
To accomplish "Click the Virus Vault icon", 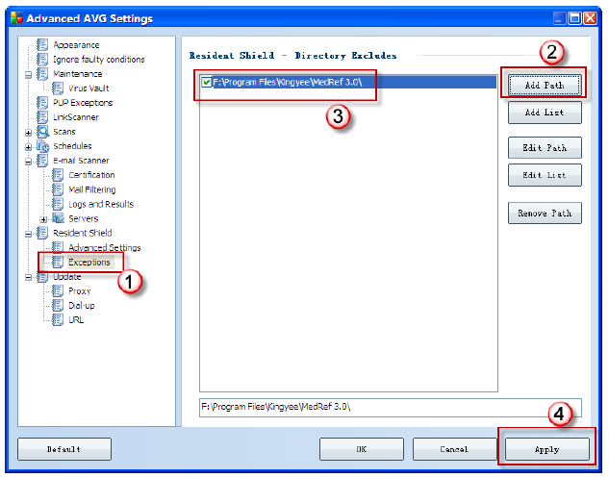I will tap(58, 88).
